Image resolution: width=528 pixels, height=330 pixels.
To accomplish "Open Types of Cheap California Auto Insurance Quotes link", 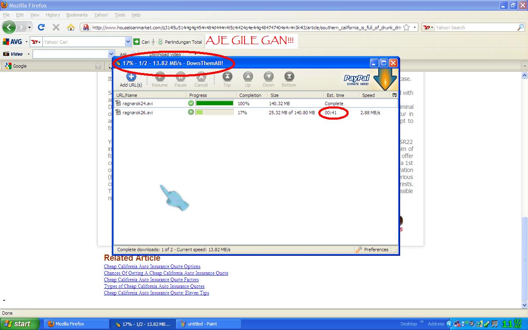I will pos(154,286).
